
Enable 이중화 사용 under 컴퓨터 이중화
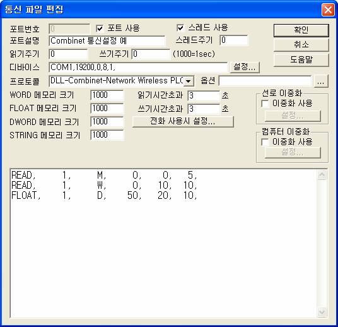tap(265, 142)
